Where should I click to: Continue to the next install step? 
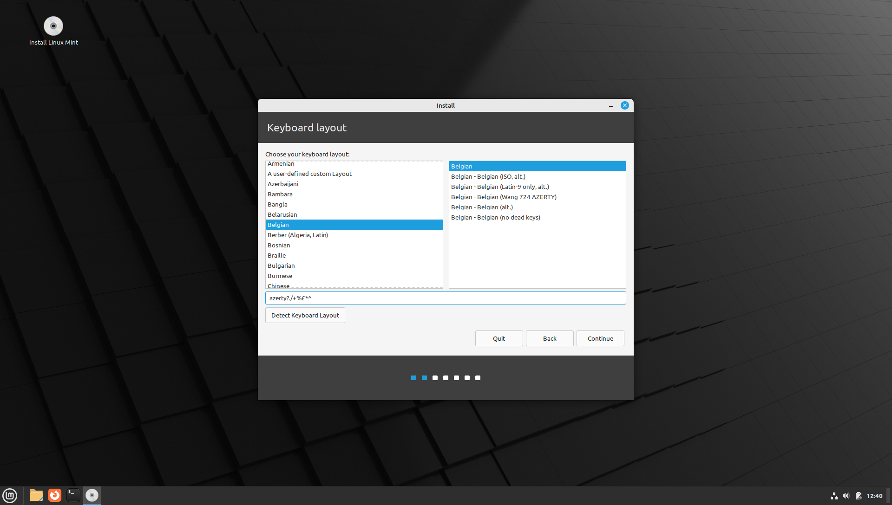tap(600, 338)
